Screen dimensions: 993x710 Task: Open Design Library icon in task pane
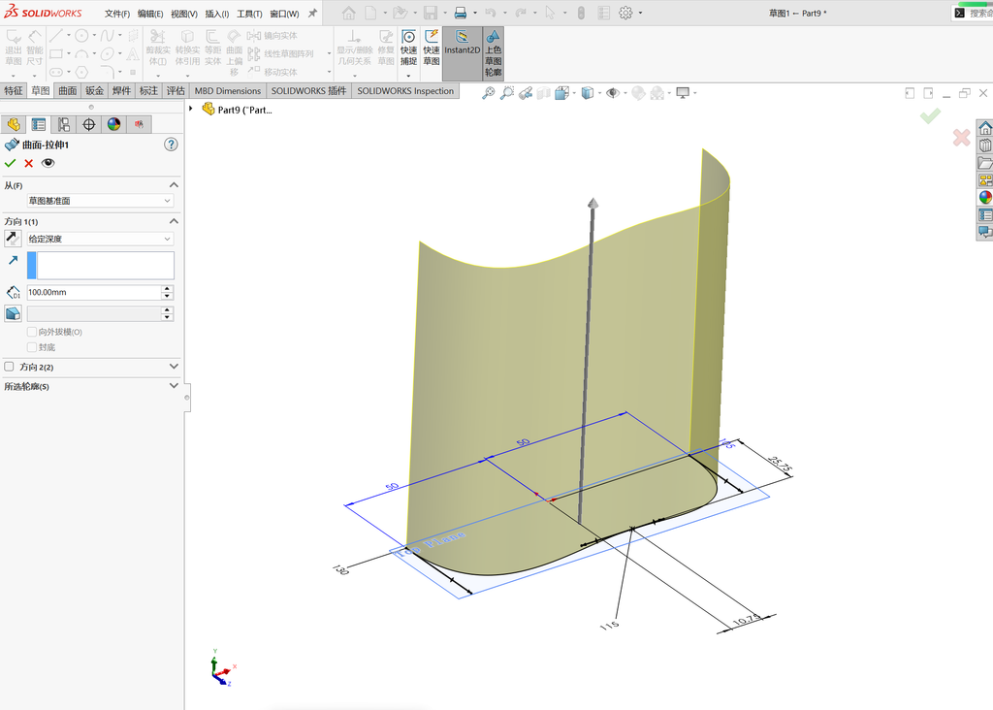(x=985, y=145)
